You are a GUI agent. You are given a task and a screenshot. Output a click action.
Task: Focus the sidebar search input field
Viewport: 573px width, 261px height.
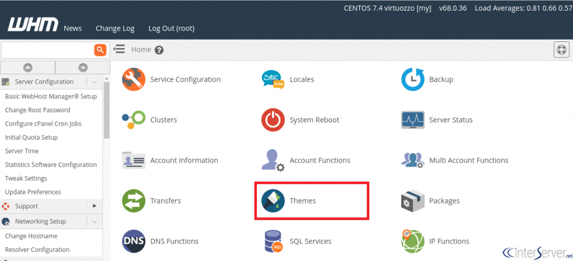point(48,50)
